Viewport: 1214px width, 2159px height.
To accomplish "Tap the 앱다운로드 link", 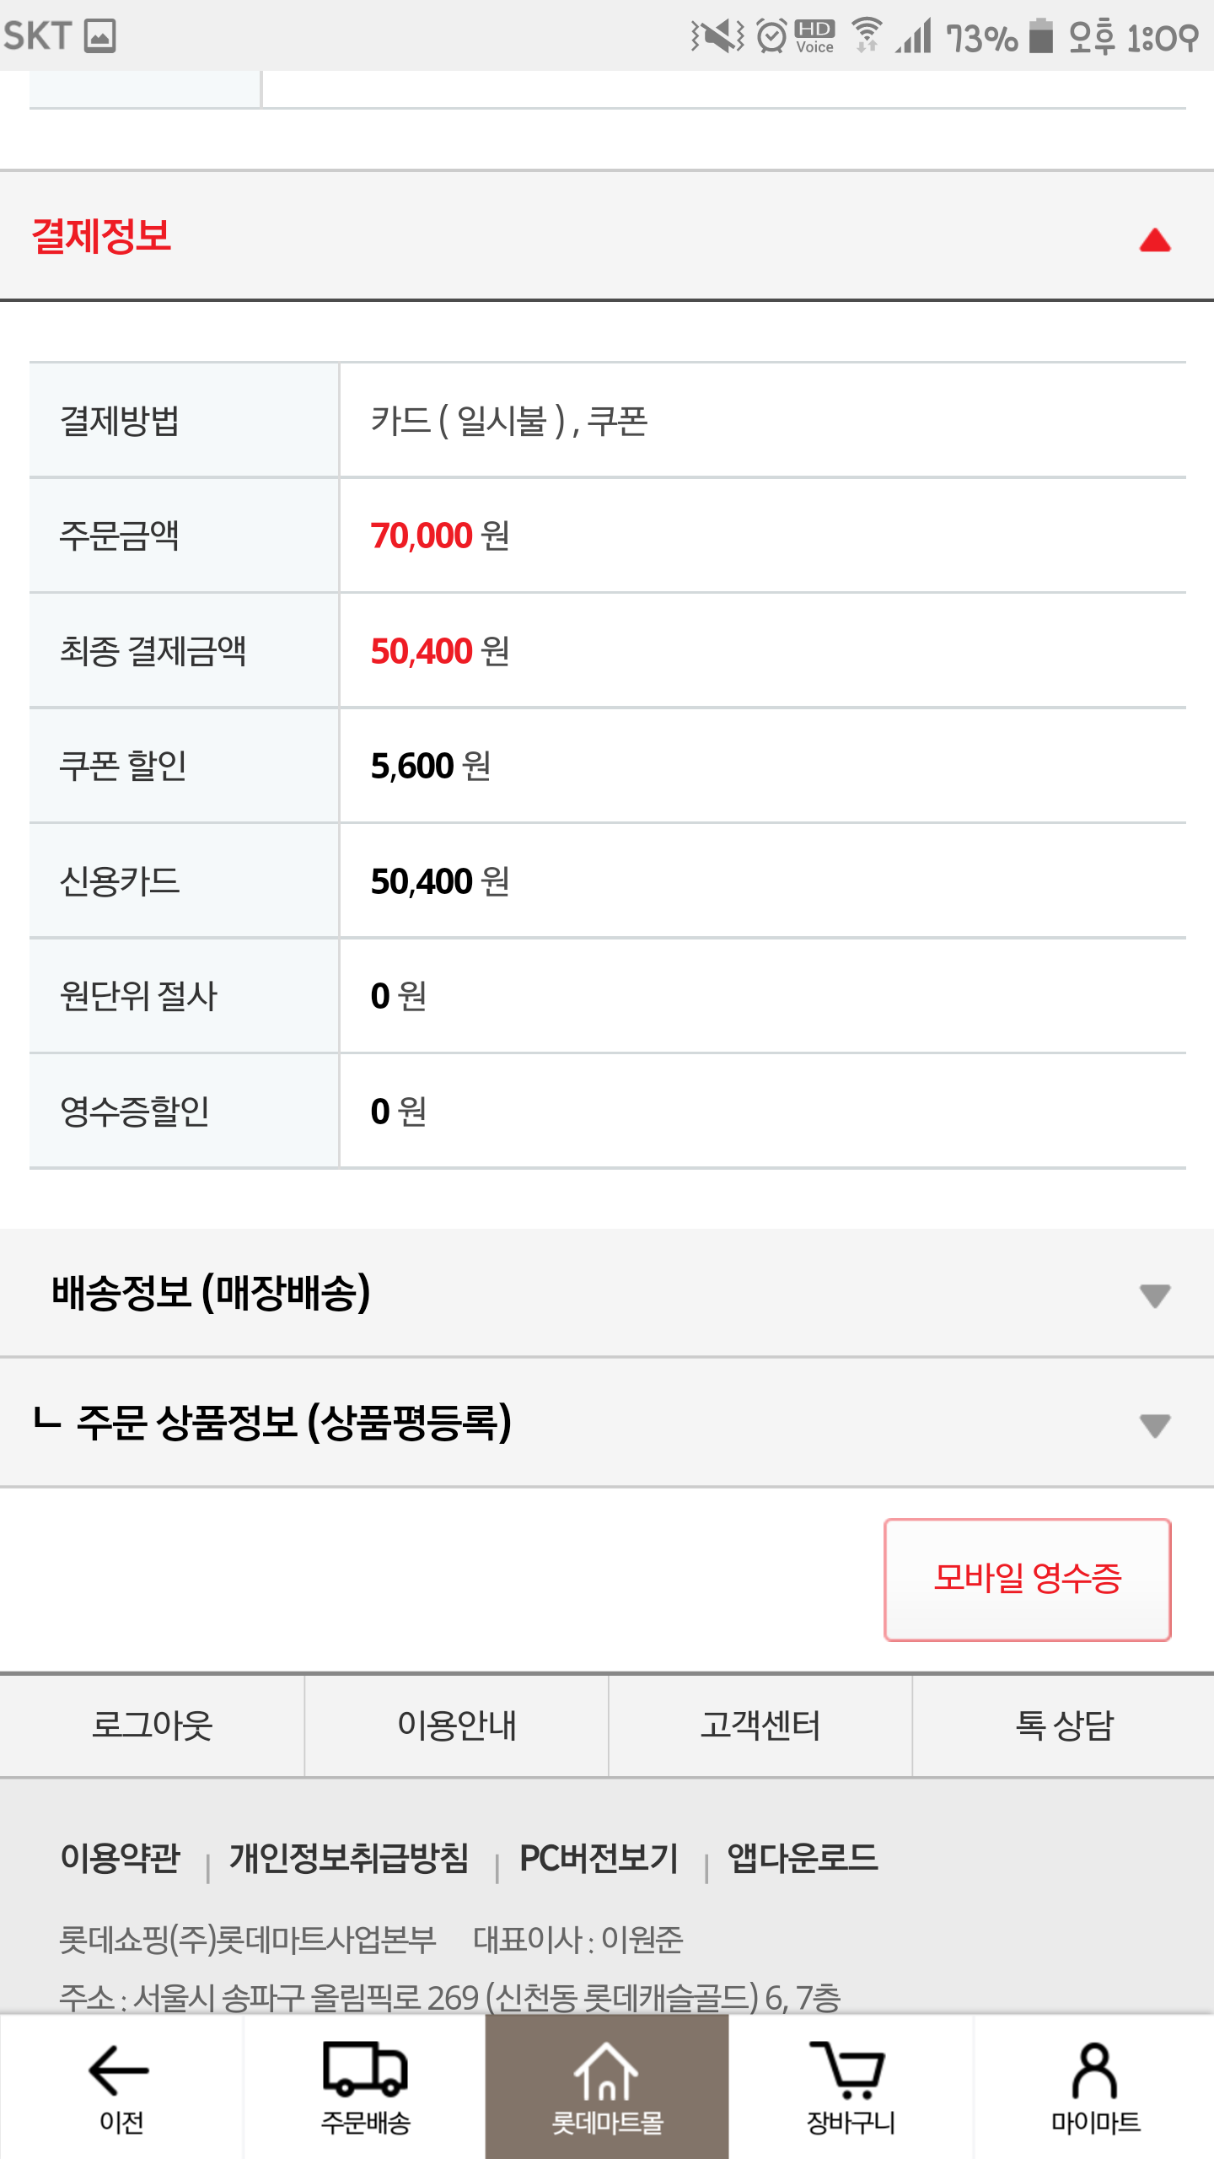I will coord(803,1858).
